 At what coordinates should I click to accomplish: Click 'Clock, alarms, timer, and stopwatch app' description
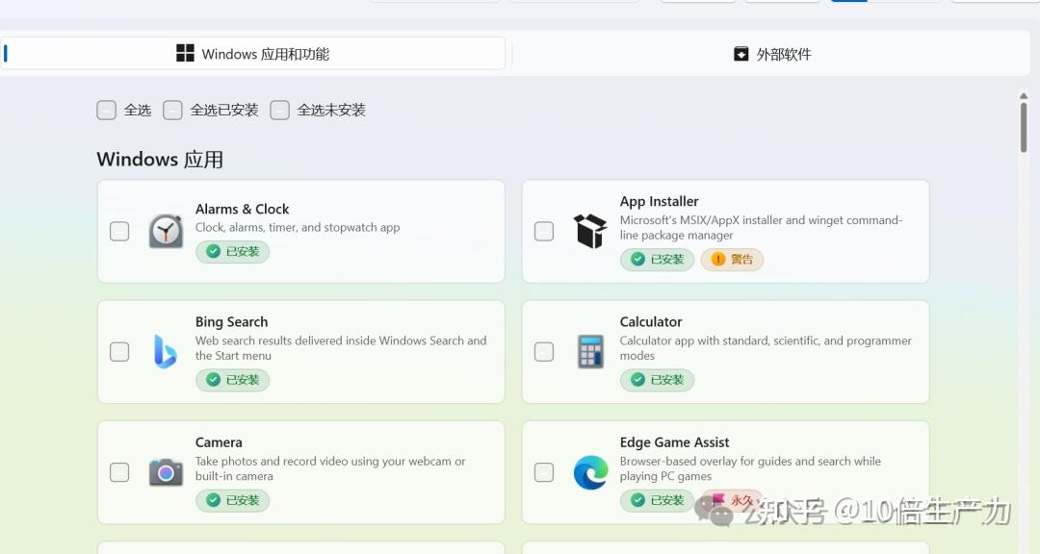pyautogui.click(x=298, y=227)
